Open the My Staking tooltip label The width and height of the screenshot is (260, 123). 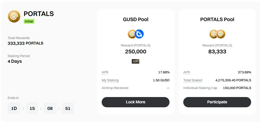pyautogui.click(x=110, y=80)
